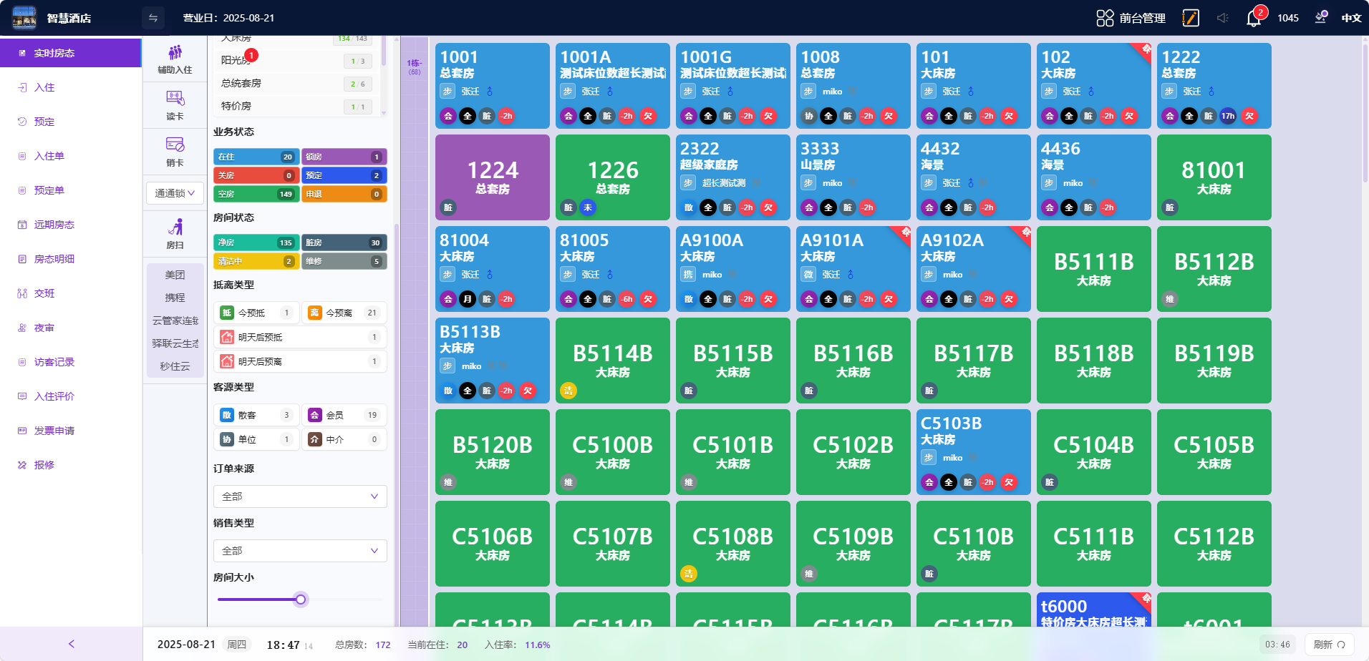Mute sound with the speaker icon
Viewport: 1369px width, 661px height.
tap(1222, 18)
